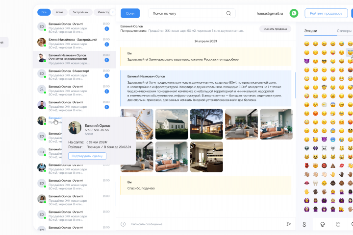The height and width of the screenshot is (235, 353).
Task: Toggle the "Агент" filter chip
Action: point(59,12)
